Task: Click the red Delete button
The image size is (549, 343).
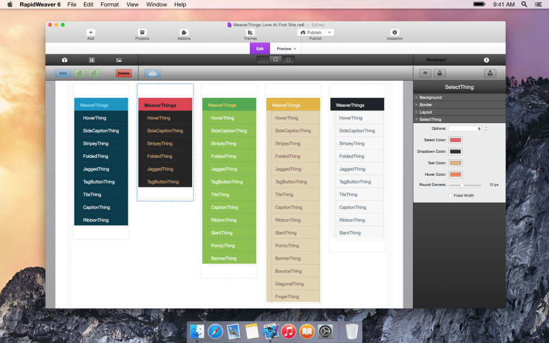Action: click(x=124, y=73)
